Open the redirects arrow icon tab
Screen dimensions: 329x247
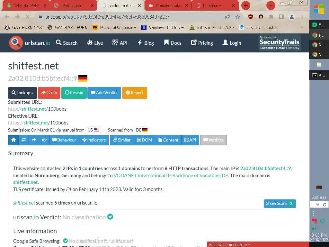pyautogui.click(x=34, y=140)
